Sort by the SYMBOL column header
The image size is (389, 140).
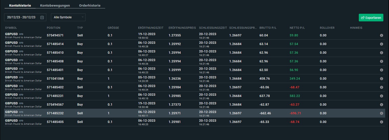click(11, 28)
